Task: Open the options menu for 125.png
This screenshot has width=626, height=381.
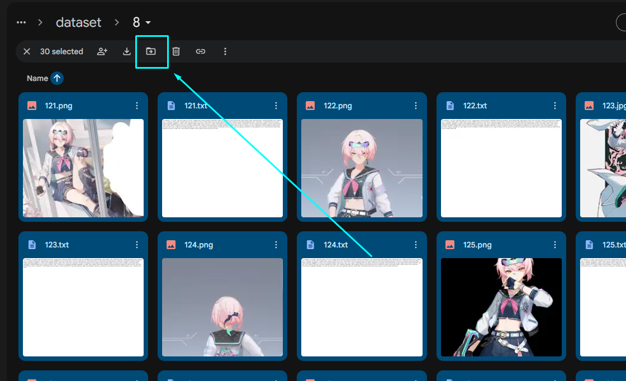Action: [554, 244]
